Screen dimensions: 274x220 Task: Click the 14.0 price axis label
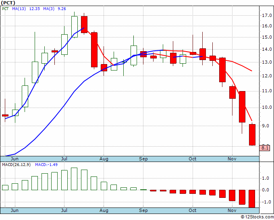tap(267, 49)
